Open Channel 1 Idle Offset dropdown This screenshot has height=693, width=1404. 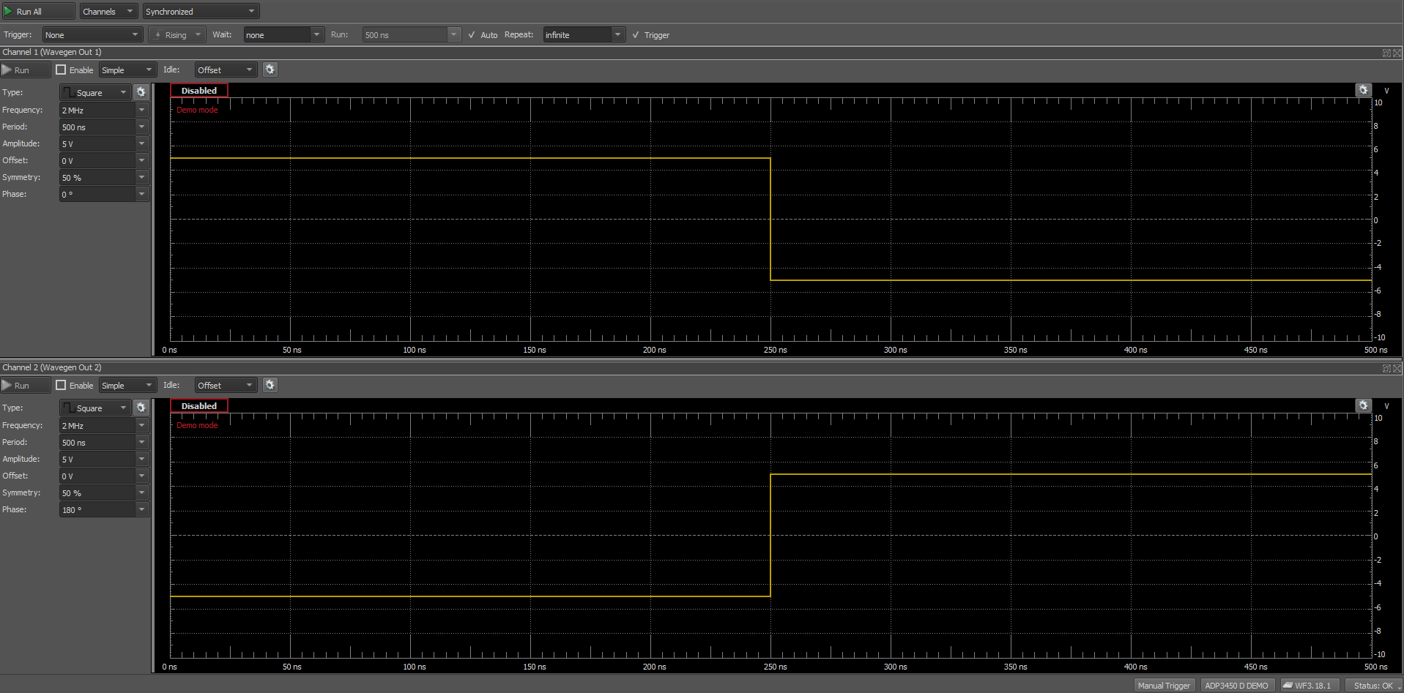pyautogui.click(x=226, y=70)
